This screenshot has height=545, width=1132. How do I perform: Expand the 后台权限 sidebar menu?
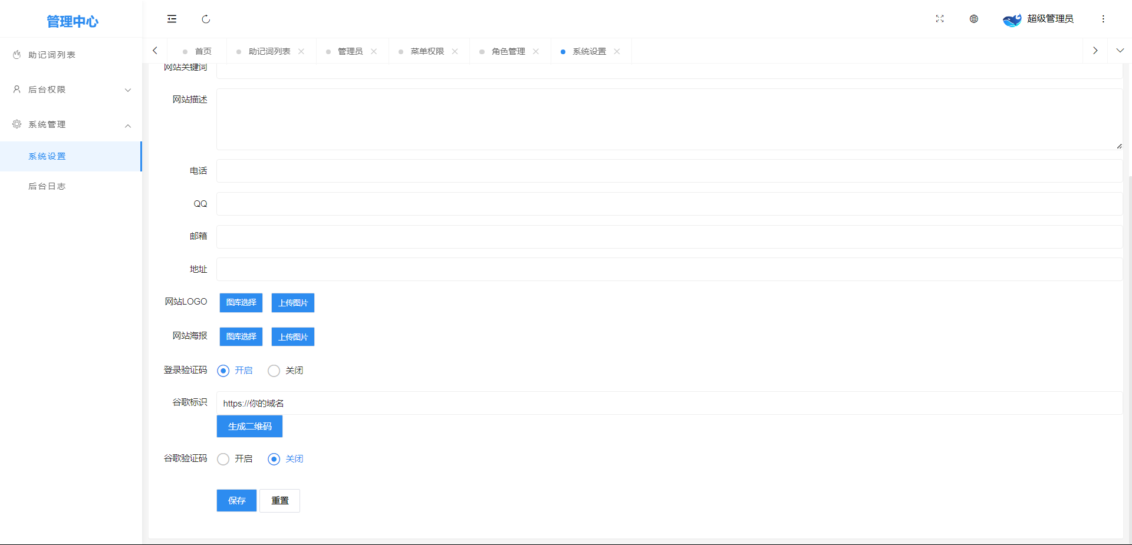tap(71, 90)
